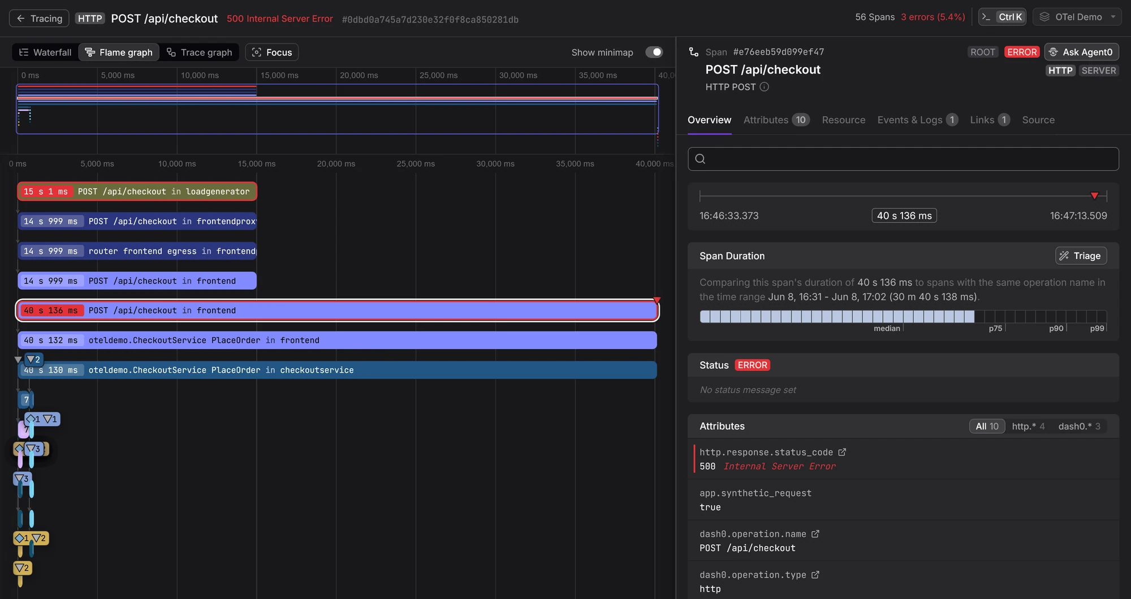Image resolution: width=1131 pixels, height=599 pixels.
Task: Toggle the Show minimap switch
Action: point(654,52)
